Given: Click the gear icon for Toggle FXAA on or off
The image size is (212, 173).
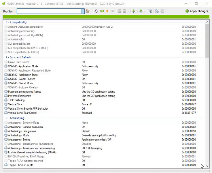Looking at the screenshot, I should (6, 165).
